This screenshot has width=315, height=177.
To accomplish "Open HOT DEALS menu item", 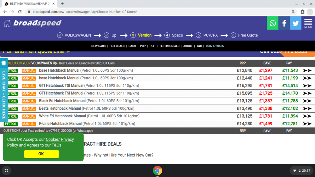I will pos(117,46).
